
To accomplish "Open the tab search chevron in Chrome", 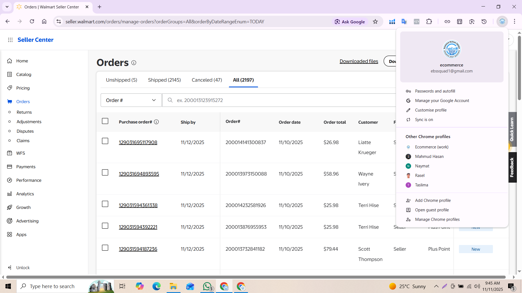I will pos(7,7).
